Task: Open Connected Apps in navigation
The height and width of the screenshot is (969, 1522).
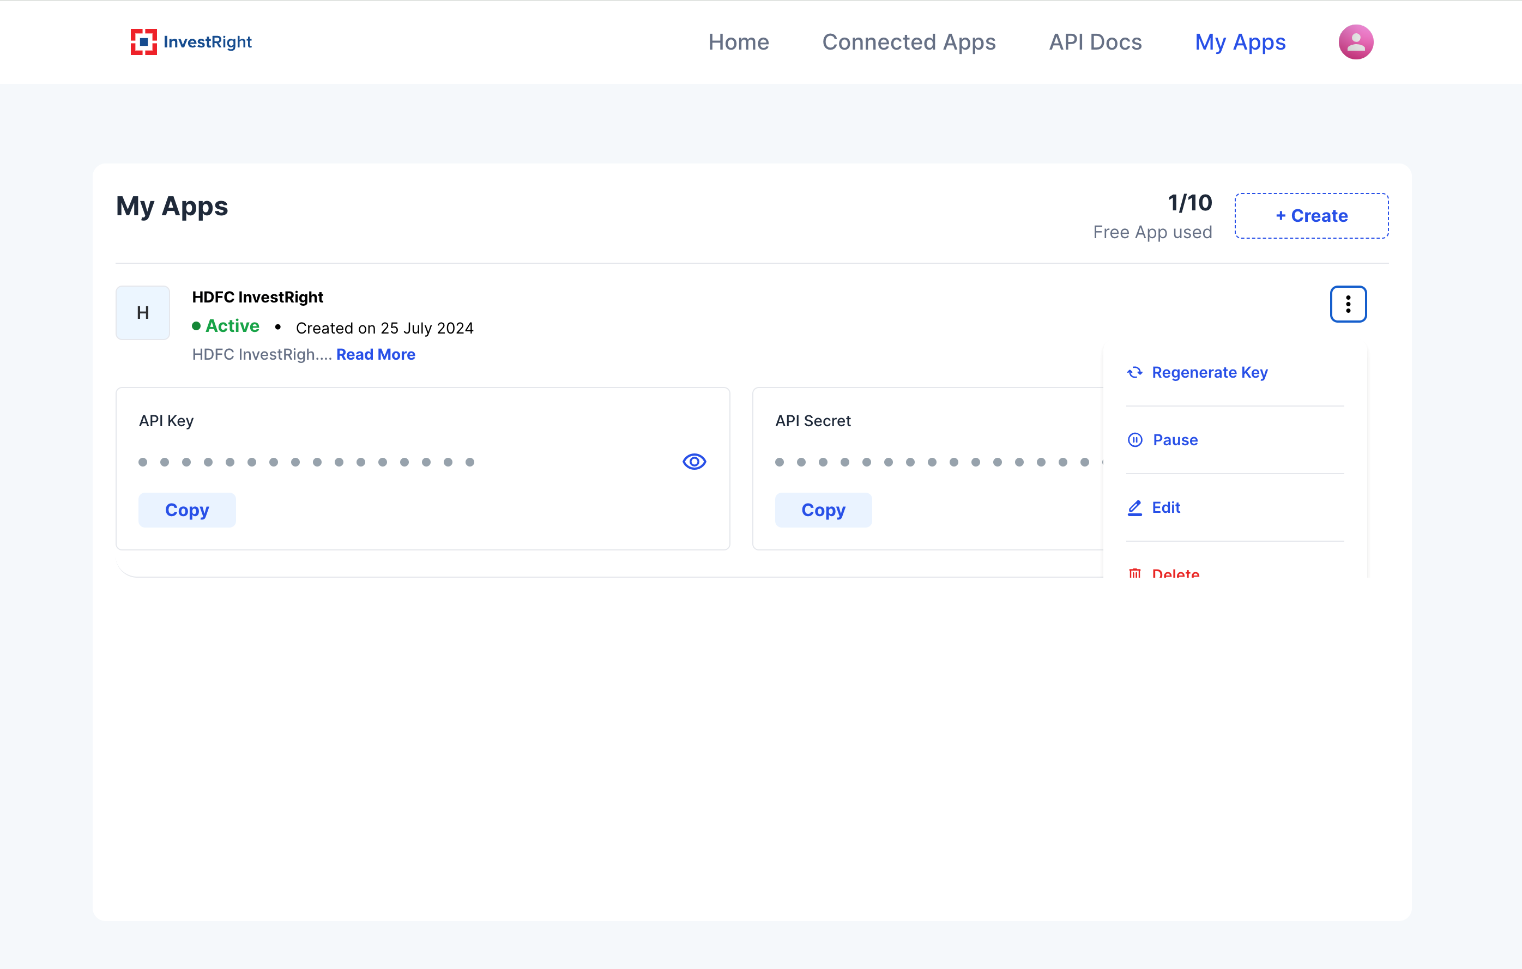Action: (908, 42)
